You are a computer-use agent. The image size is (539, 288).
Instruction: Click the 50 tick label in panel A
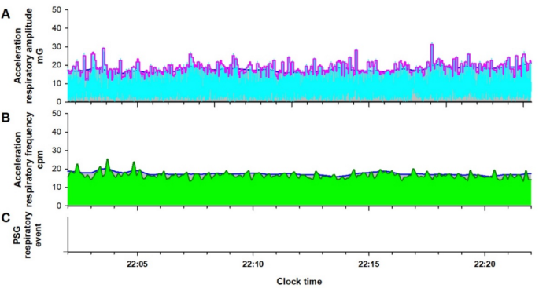click(x=57, y=10)
